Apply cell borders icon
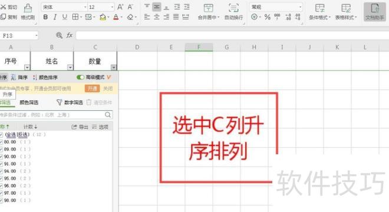The width and height of the screenshot is (389, 212). [x=75, y=17]
